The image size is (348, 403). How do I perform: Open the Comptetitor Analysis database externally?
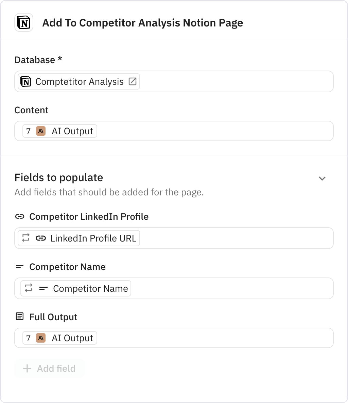(x=133, y=81)
